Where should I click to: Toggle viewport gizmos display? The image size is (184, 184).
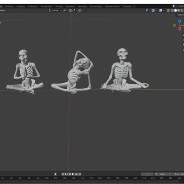[x=153, y=11]
